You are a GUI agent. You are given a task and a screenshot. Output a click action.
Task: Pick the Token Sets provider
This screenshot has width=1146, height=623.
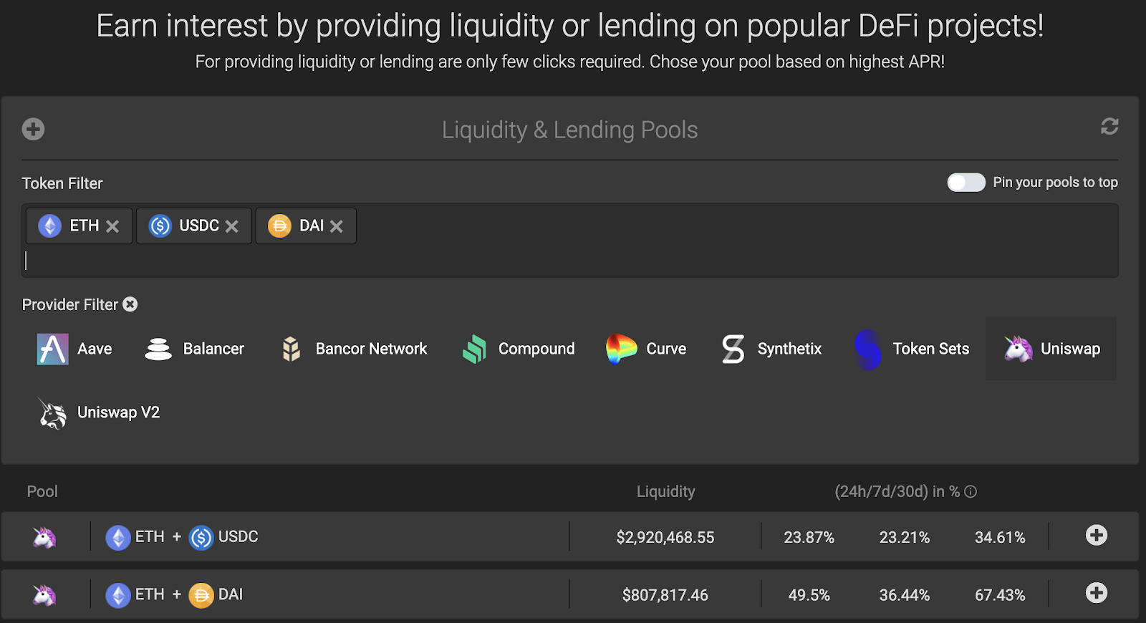point(912,349)
